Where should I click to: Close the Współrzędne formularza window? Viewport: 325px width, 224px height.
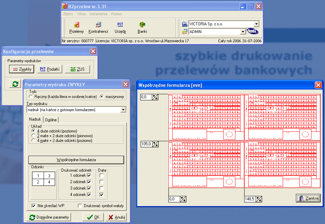(x=318, y=85)
